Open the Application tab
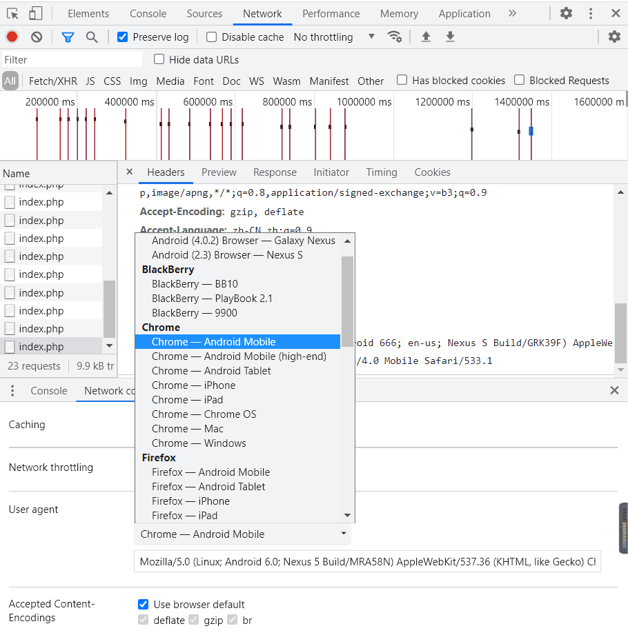The image size is (628, 635). point(464,14)
